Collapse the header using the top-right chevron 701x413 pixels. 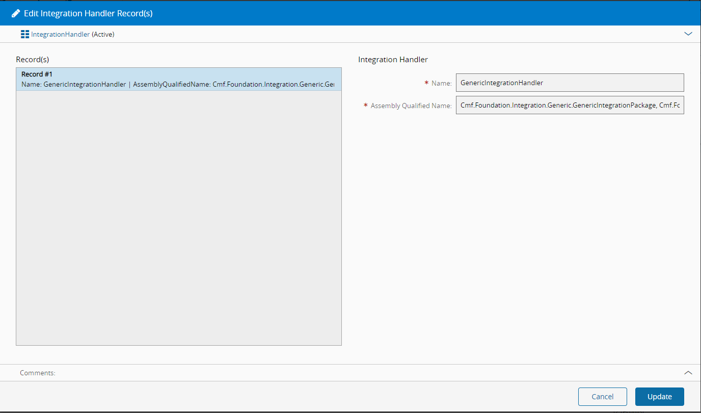click(x=688, y=34)
